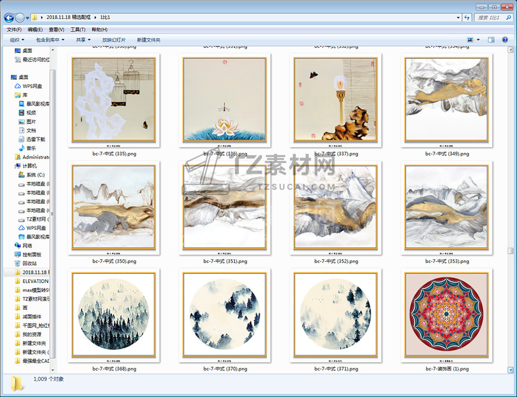Open the 文件(F) menu

(14, 29)
